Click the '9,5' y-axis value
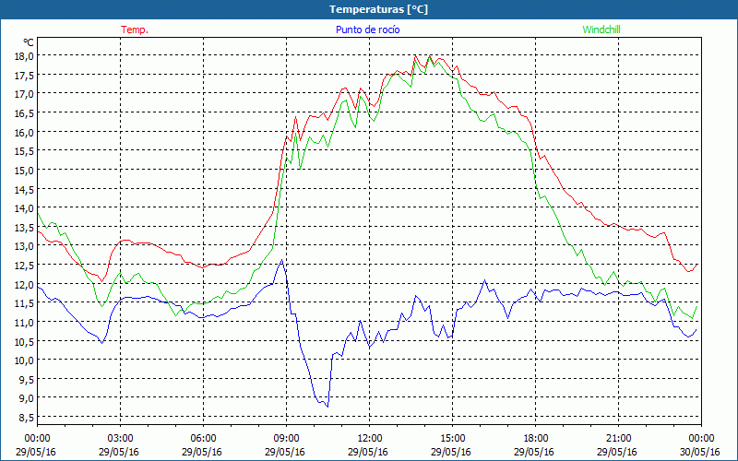This screenshot has height=461, width=738. [x=26, y=380]
